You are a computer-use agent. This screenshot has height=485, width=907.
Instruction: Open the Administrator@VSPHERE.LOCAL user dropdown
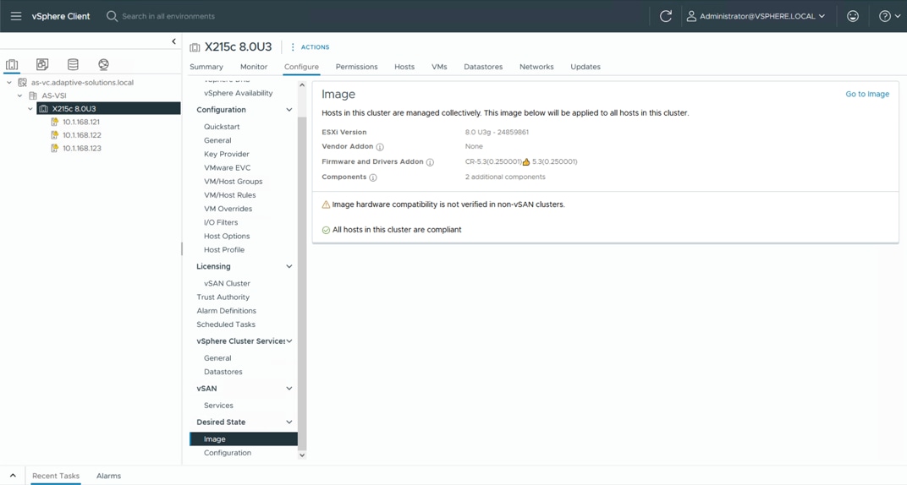pos(756,16)
